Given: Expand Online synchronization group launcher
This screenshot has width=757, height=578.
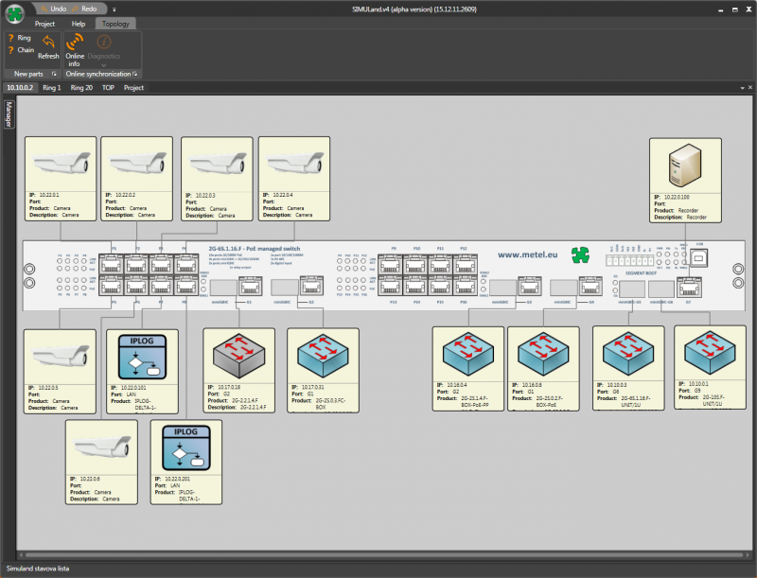Looking at the screenshot, I should click(135, 74).
